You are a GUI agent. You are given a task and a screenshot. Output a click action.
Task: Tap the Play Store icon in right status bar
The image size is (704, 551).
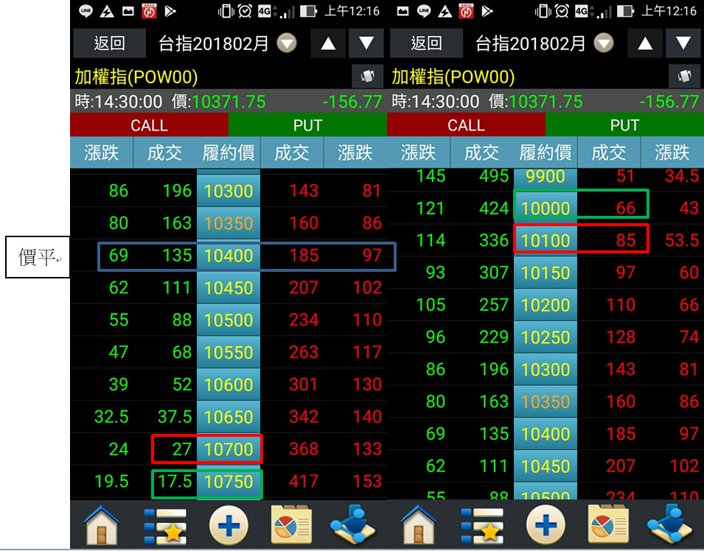point(487,11)
